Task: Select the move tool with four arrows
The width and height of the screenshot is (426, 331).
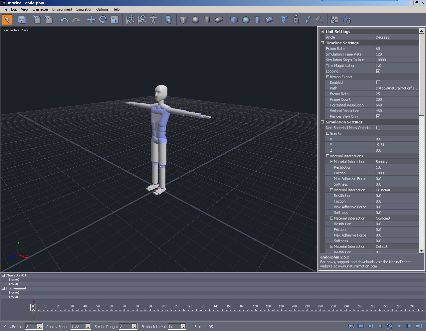Action: click(x=91, y=20)
